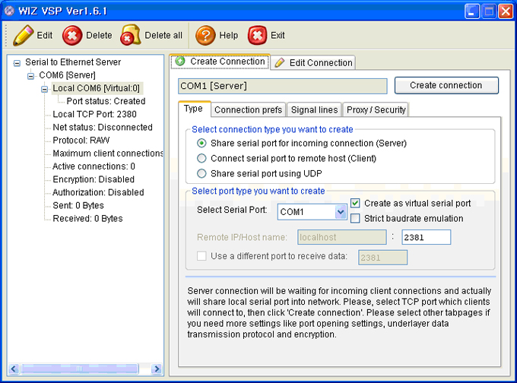Screen dimensions: 517x383
Task: Click the tree panel scroll-right arrow
Action: pyautogui.click(x=157, y=369)
